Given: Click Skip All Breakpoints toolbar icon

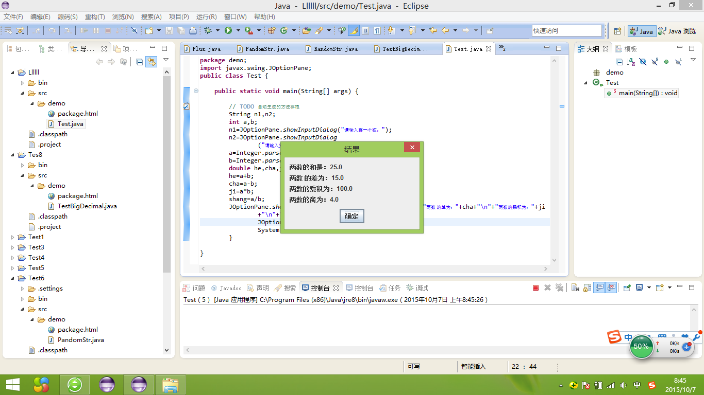Looking at the screenshot, I should 134,30.
